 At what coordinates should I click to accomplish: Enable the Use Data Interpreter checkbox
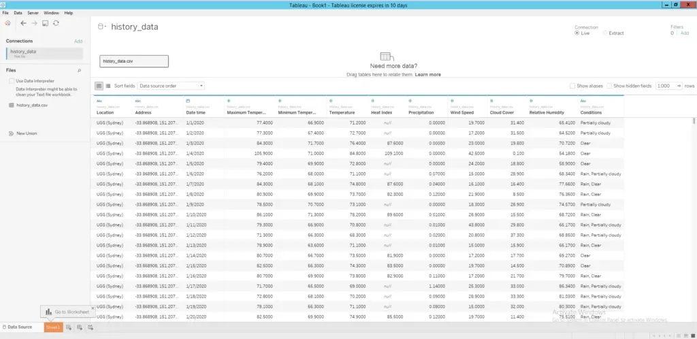[x=12, y=81]
